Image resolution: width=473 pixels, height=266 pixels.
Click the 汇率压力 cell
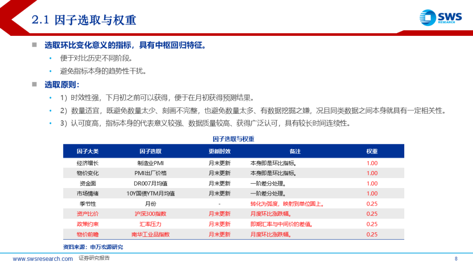click(150, 224)
